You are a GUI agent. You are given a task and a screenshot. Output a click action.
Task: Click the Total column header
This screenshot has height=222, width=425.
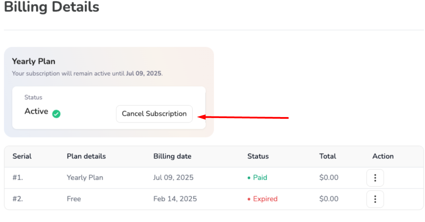[x=327, y=156]
